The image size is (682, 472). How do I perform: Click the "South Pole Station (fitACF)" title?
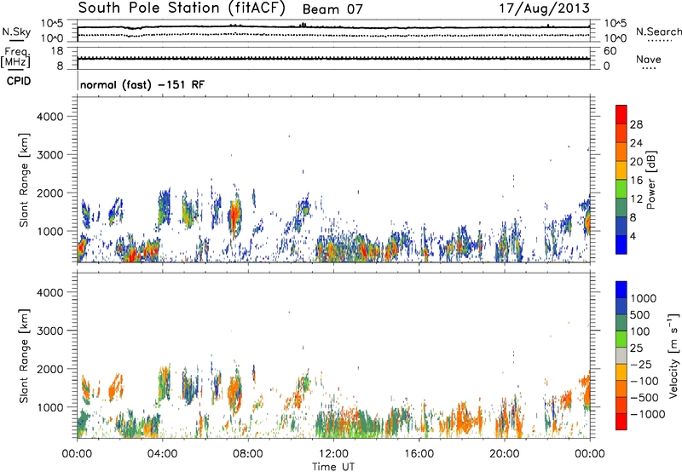coord(182,9)
